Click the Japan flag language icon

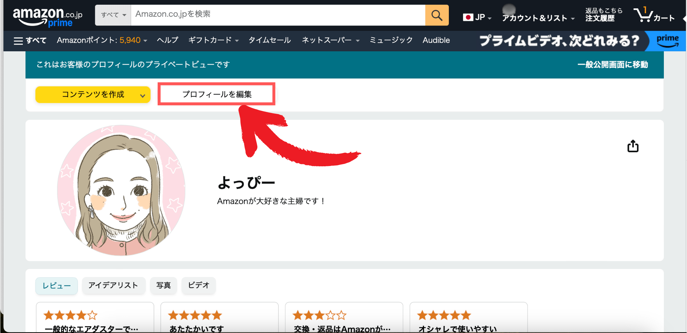[468, 17]
